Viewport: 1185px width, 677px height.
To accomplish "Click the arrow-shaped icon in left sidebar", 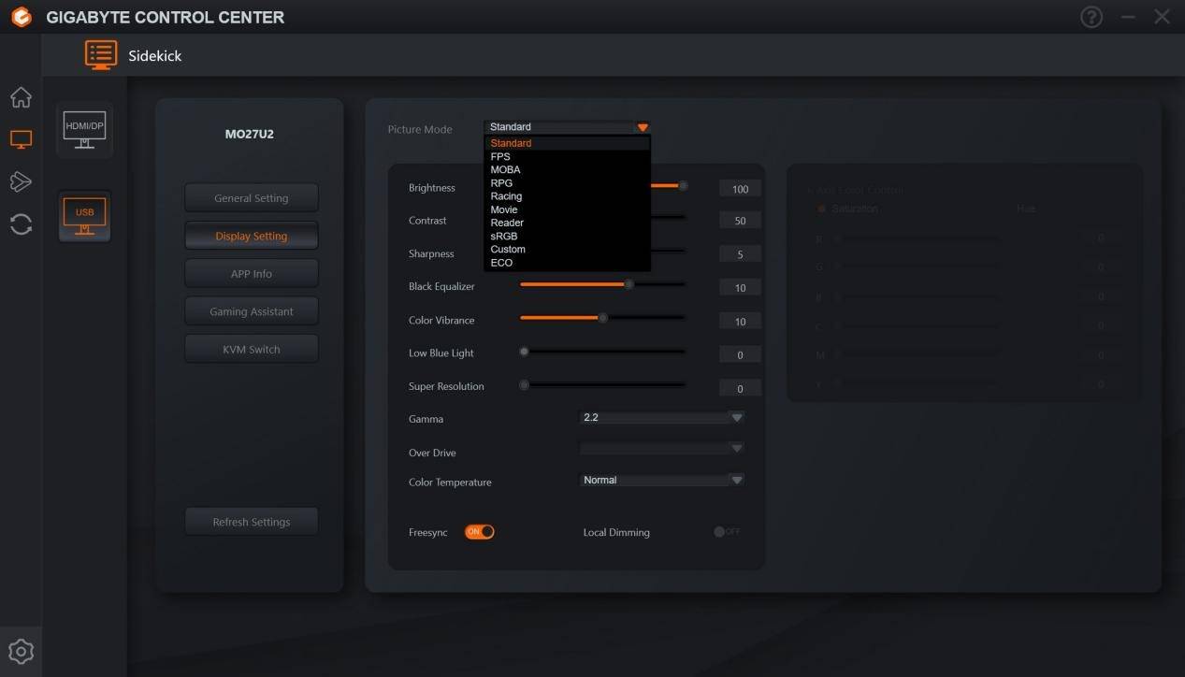I will coord(21,181).
